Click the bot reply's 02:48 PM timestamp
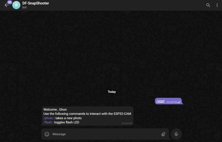This screenshot has width=222, height=142. 127,124
